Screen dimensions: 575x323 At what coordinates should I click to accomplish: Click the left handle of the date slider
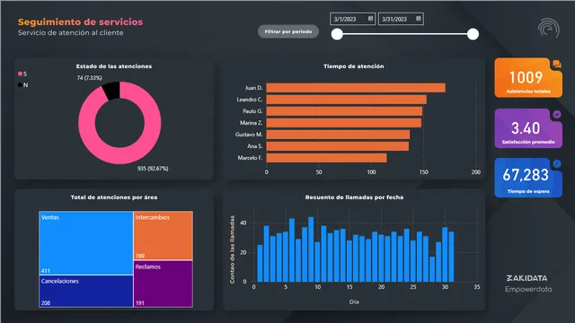click(337, 34)
